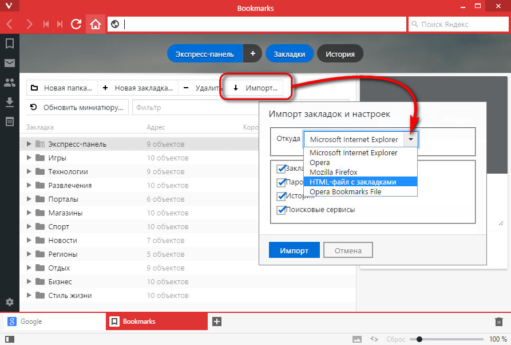The height and width of the screenshot is (345, 511).
Task: Expand the Новости folder
Action: (29, 240)
